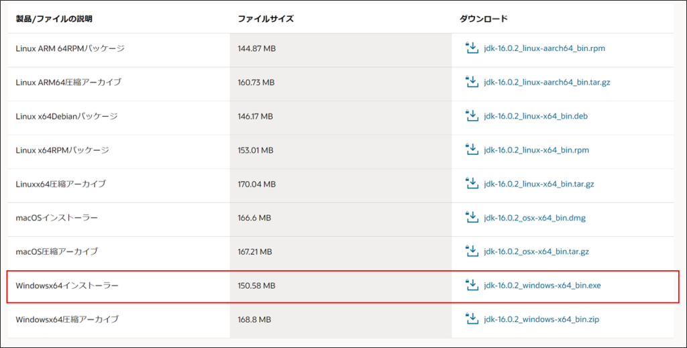The image size is (687, 348).
Task: Download jdk-16.0.2_windows-x64_bin.zip via its link
Action: (x=541, y=320)
